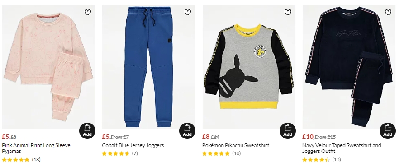This screenshot has height=166, width=404.
Task: Open Pink Animal Print Long Sleeve Pyjamas link
Action: (36, 148)
